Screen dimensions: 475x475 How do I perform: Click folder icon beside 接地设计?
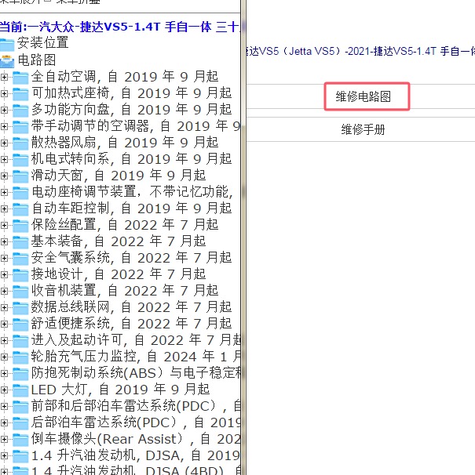click(20, 275)
